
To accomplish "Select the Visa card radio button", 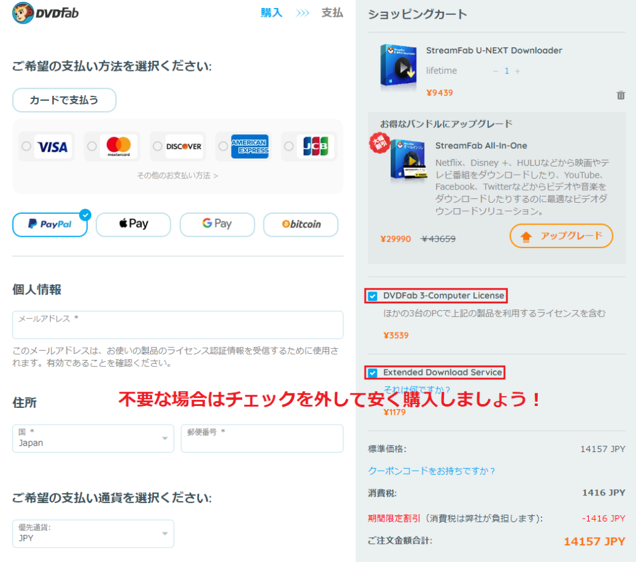I will (26, 146).
